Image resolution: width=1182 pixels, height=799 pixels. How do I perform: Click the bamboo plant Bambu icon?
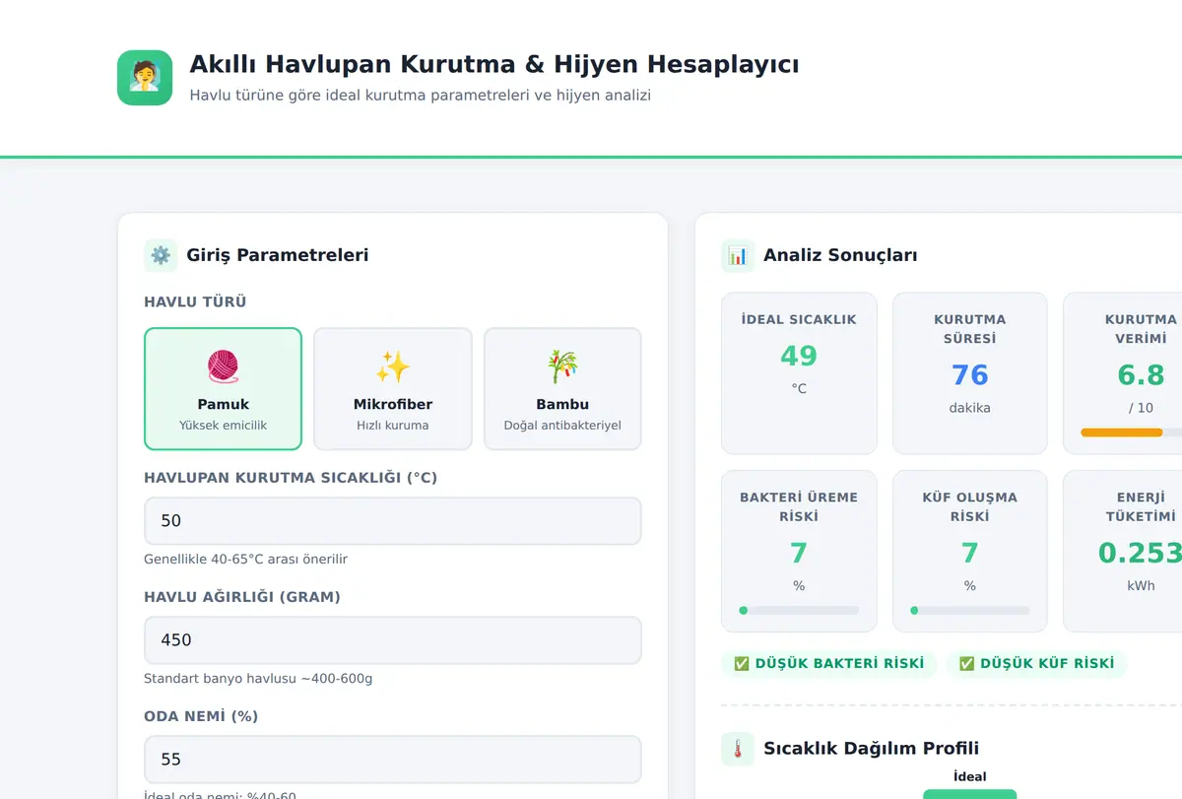point(562,367)
